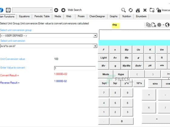Insert the Bohr radius constant
Image resolution: width=170 pixels, height=127 pixels.
pyautogui.click(x=138, y=66)
